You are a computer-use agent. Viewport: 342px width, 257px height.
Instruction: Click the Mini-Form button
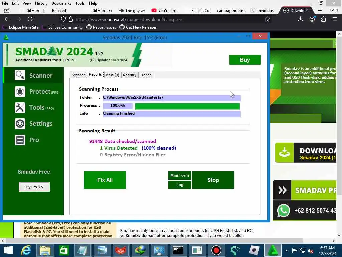click(180, 175)
